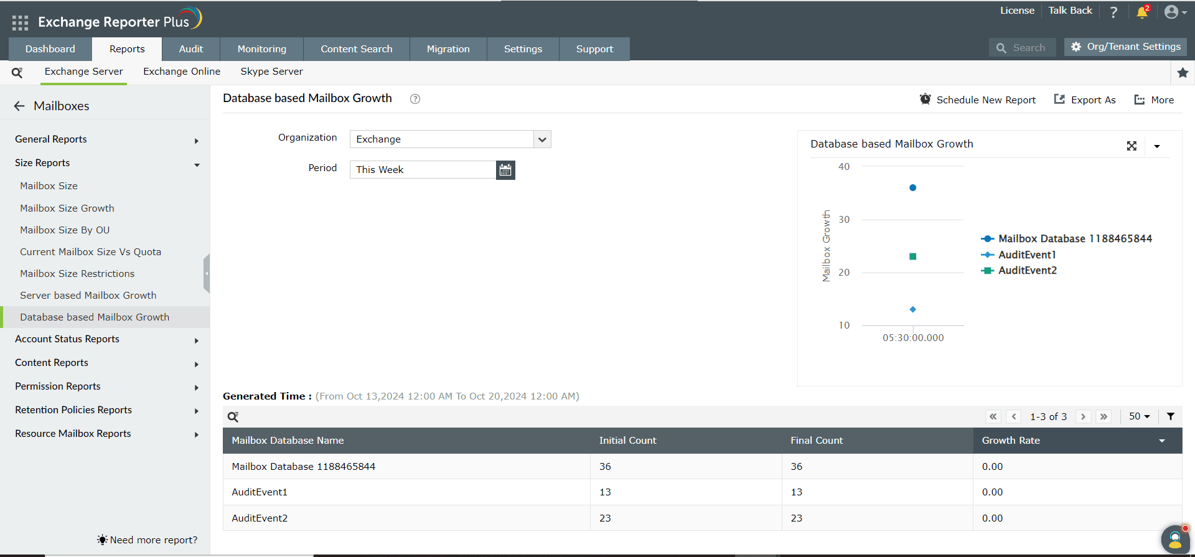Sort by Mailbox Database Name column
Screen dimensions: 1195x557
point(288,441)
